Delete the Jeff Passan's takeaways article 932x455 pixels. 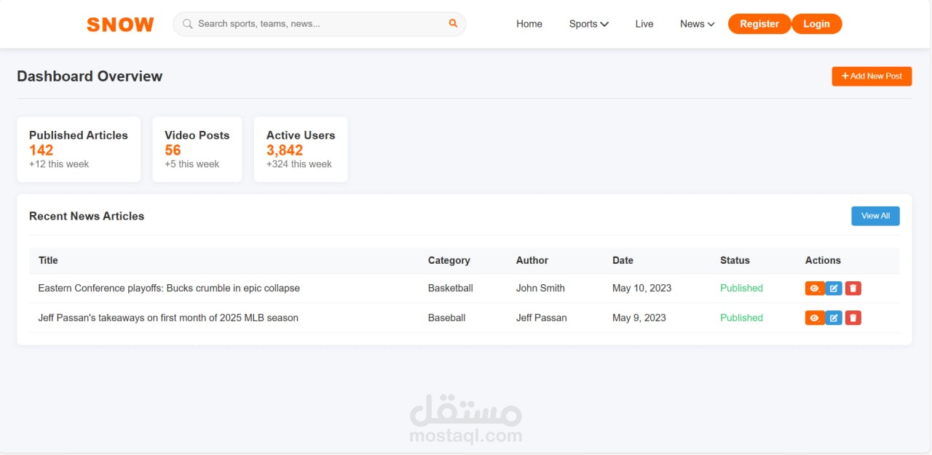point(853,318)
